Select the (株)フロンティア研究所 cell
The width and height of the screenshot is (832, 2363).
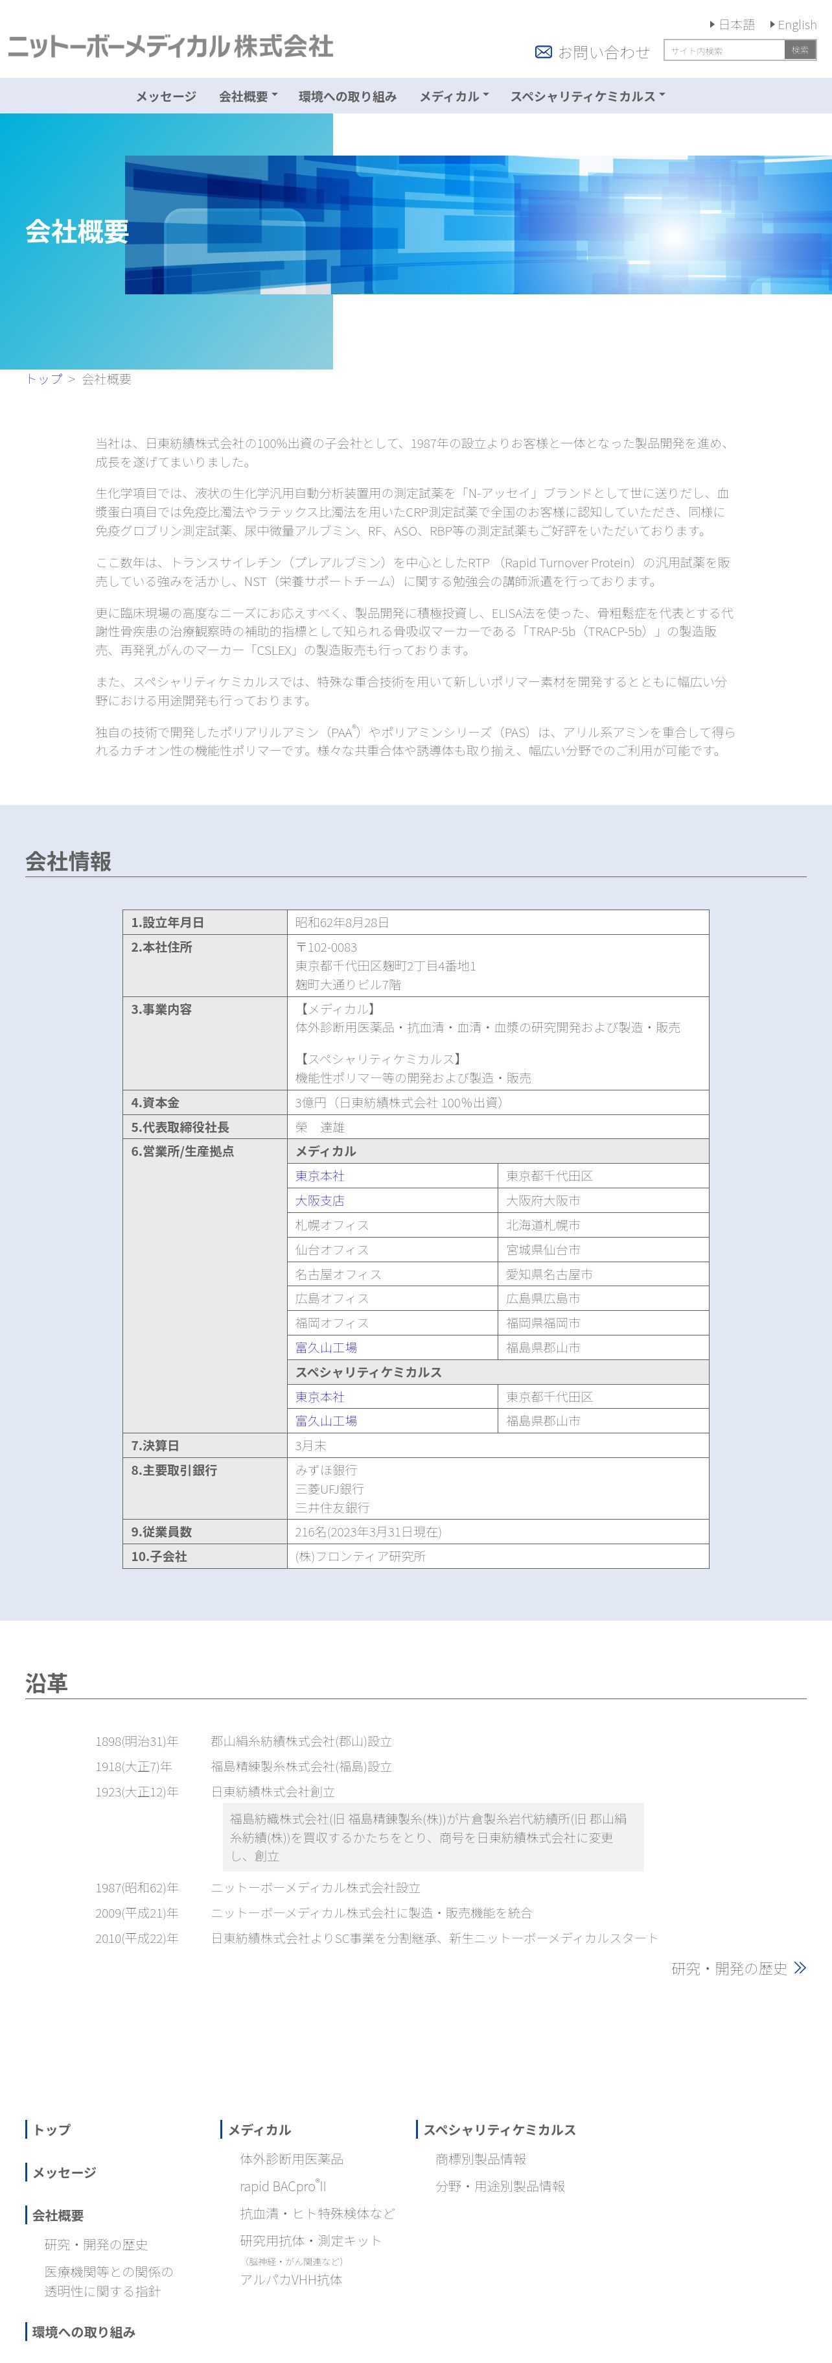pyautogui.click(x=498, y=1557)
